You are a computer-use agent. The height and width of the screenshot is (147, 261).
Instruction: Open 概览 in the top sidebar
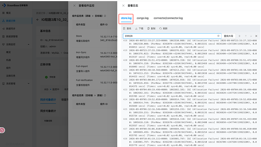tap(8, 13)
